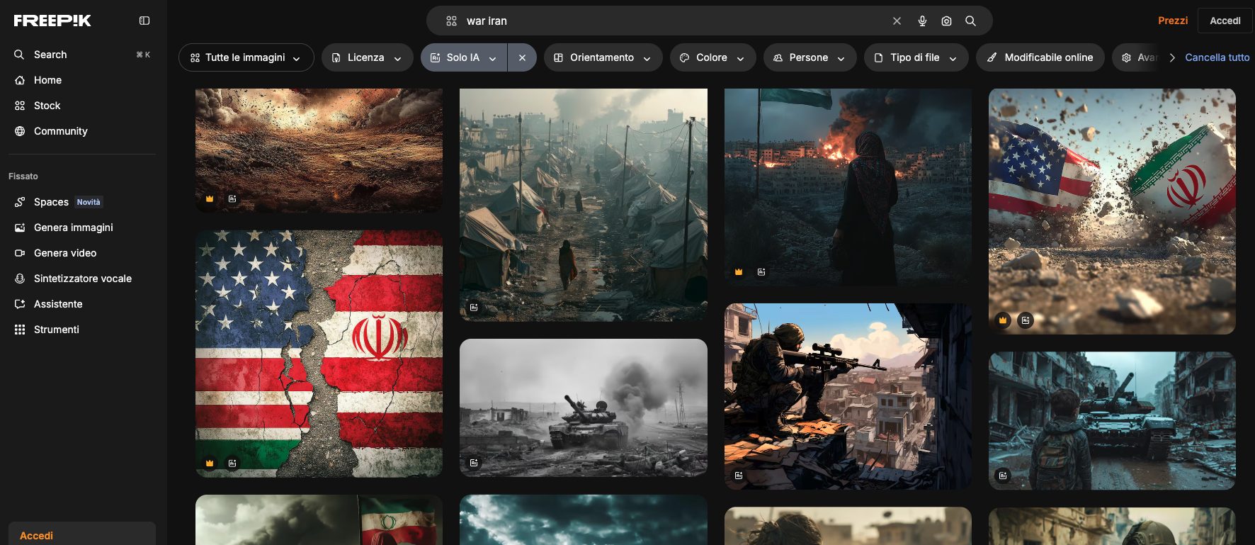Click premium crown on burning city image
The height and width of the screenshot is (545, 1255).
(x=739, y=272)
